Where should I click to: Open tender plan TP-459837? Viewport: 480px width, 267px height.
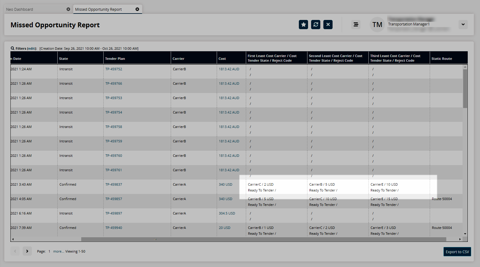pos(114,184)
